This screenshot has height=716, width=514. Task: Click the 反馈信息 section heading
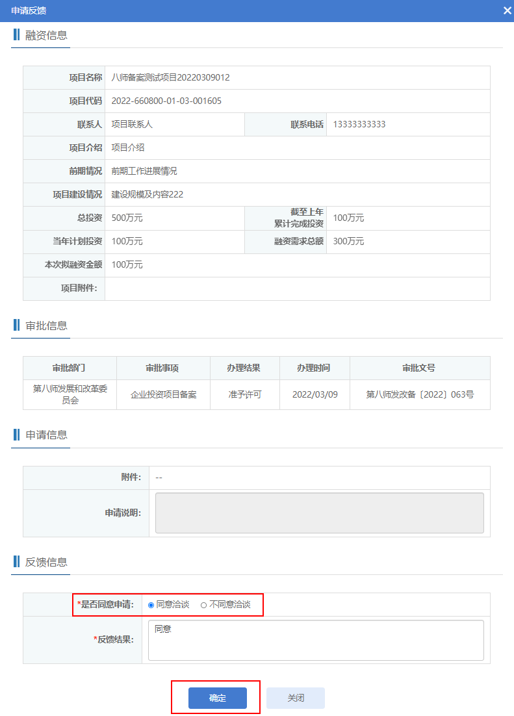tap(46, 562)
